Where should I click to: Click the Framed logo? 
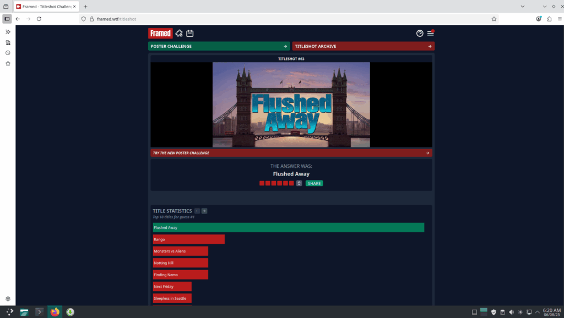point(160,33)
